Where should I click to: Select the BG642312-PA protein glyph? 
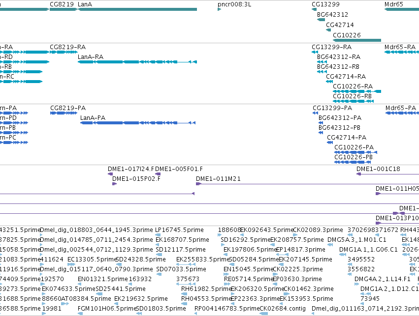(x=321, y=123)
